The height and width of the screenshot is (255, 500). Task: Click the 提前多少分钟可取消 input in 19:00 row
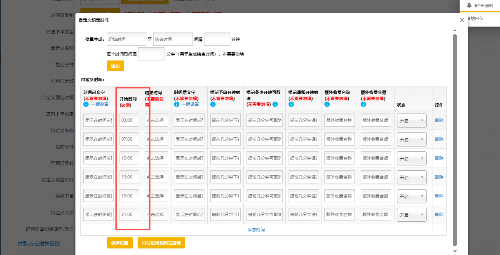click(265, 196)
